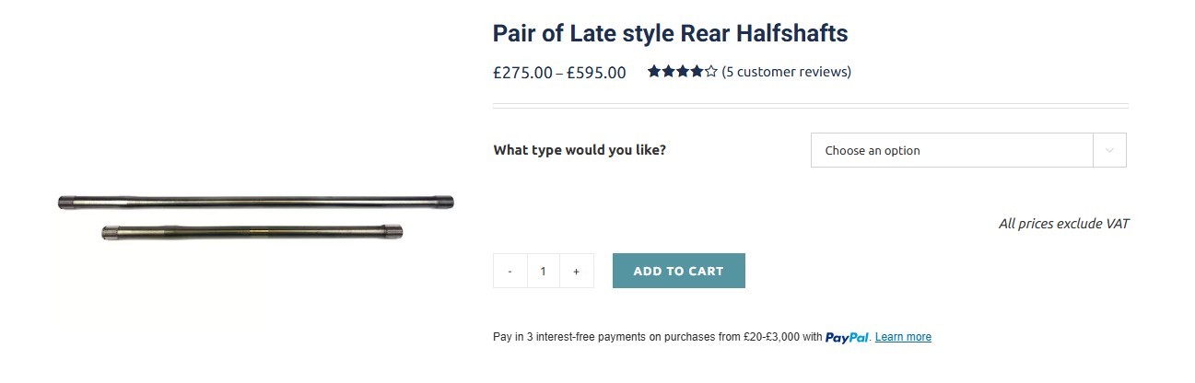The height and width of the screenshot is (383, 1195).
Task: Focus the quantity number field
Action: (x=544, y=271)
